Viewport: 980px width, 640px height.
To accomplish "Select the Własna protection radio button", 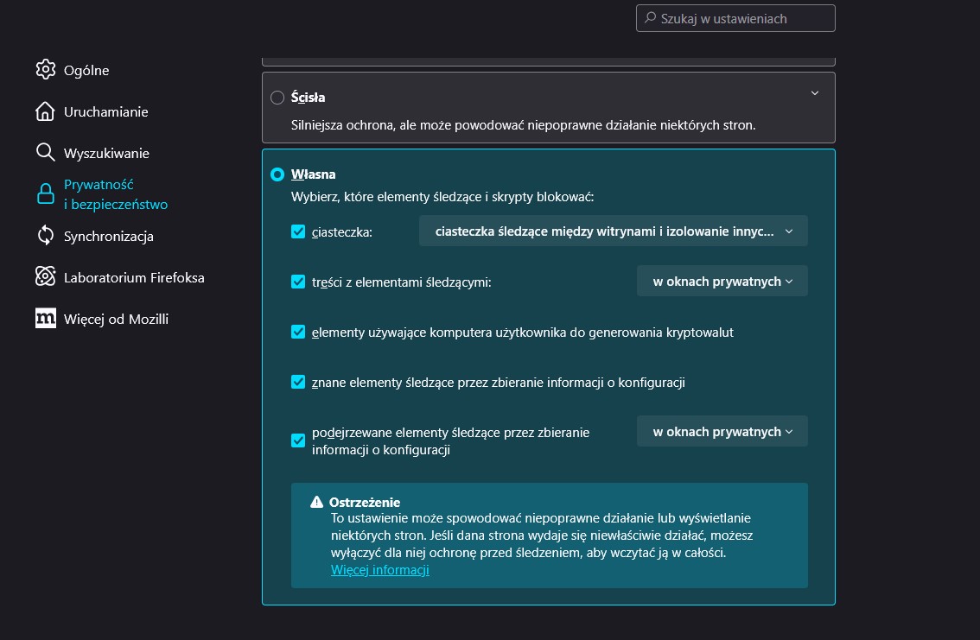I will (277, 174).
